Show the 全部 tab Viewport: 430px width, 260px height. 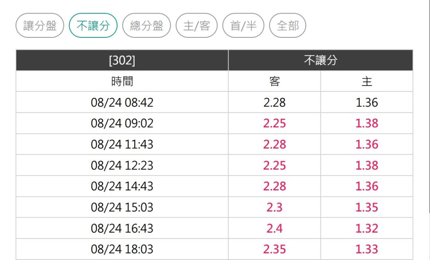coord(288,25)
